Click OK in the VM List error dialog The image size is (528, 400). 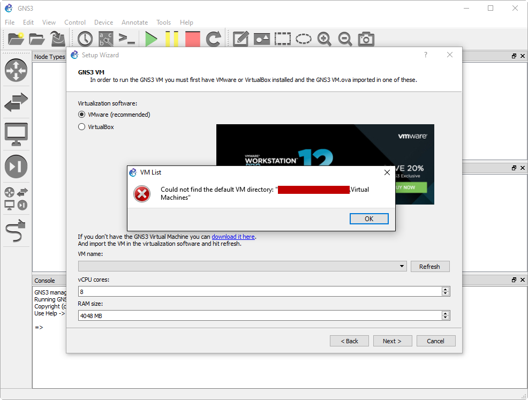pyautogui.click(x=369, y=218)
